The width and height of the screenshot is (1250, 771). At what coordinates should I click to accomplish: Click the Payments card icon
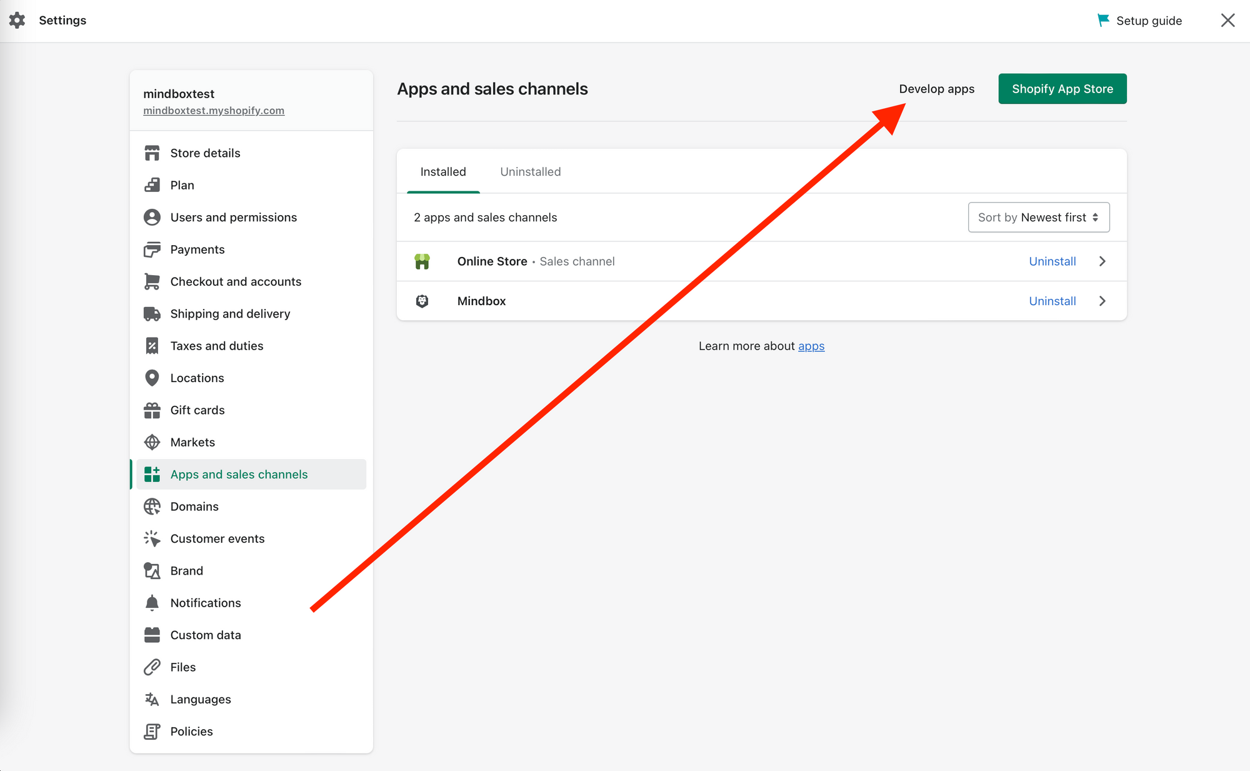152,249
